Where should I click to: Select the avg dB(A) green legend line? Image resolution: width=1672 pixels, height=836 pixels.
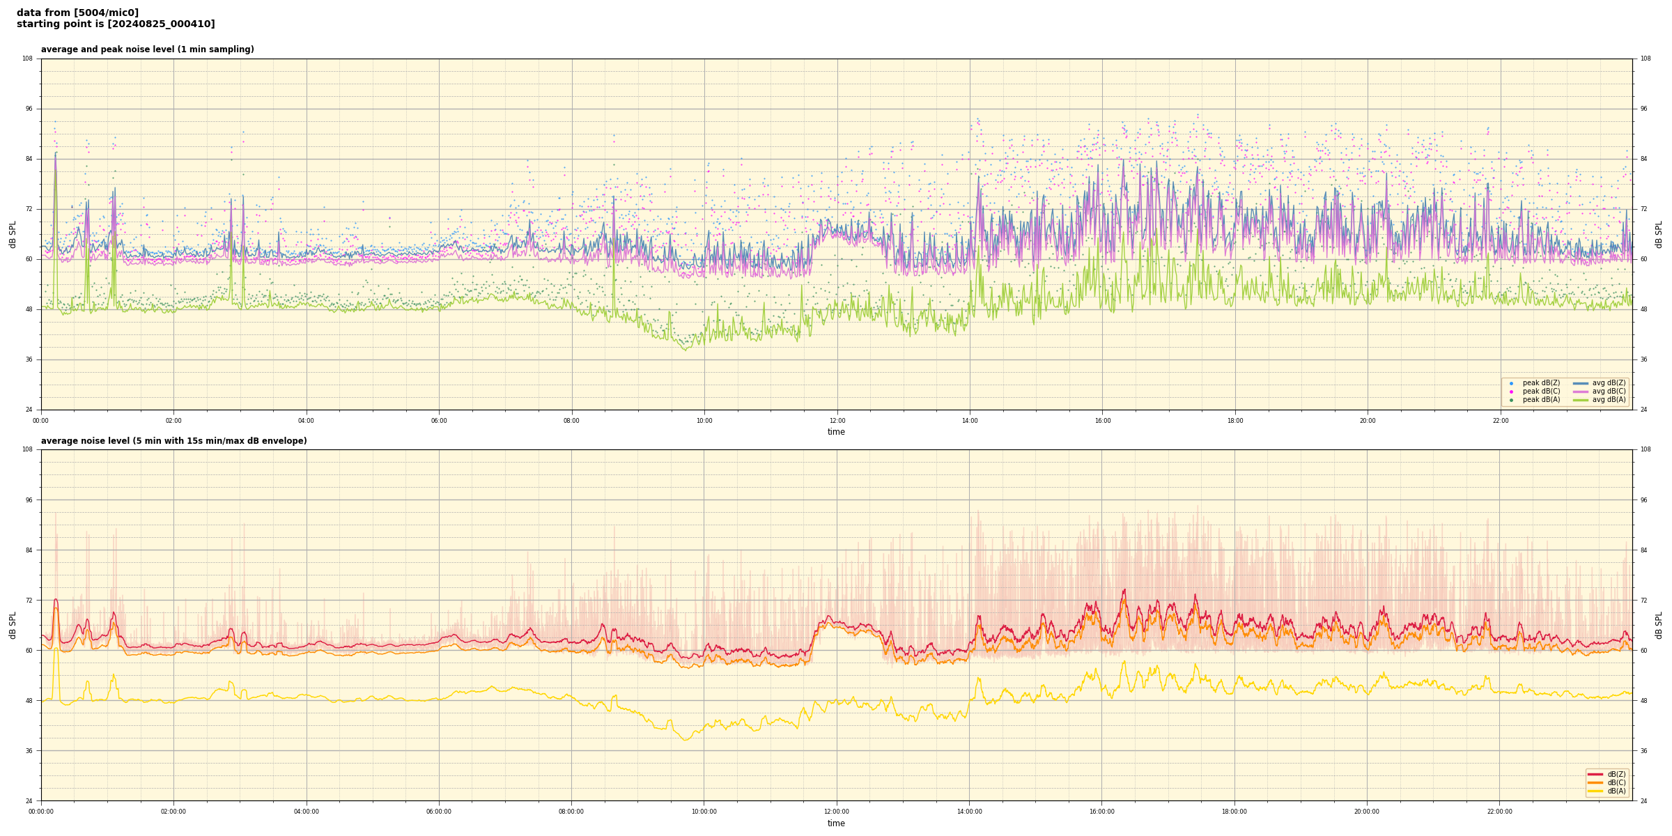point(1580,400)
